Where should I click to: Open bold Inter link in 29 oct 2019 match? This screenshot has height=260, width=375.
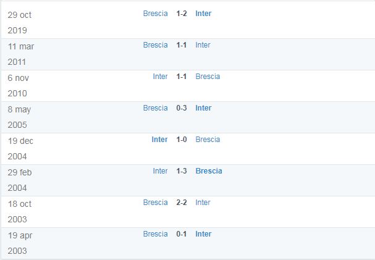[x=203, y=14]
